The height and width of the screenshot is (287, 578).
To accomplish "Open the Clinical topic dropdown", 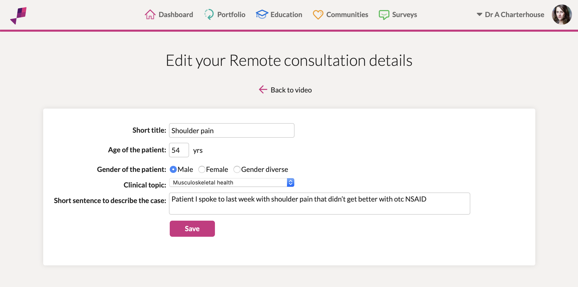I will [232, 182].
